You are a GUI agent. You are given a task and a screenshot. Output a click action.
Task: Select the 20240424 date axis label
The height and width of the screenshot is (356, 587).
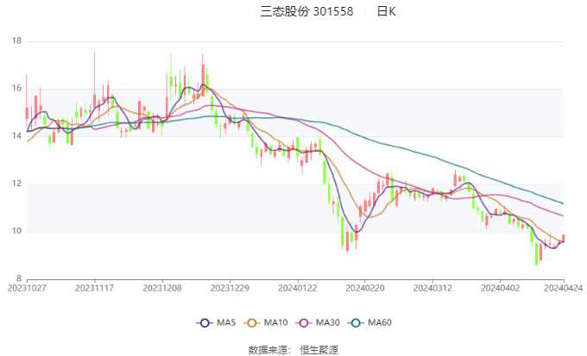click(x=564, y=288)
